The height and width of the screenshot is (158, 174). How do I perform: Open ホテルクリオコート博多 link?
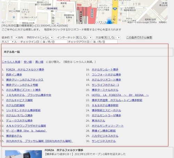coord(106,80)
